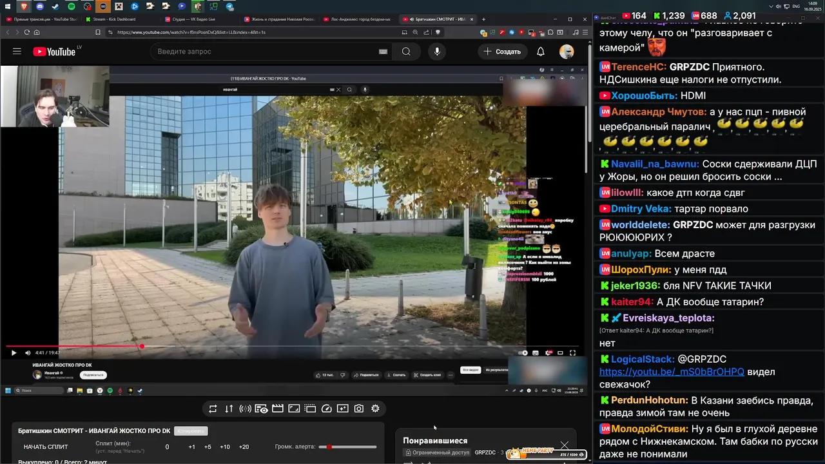Add +20 minutes to split
This screenshot has width=825, height=464.
(x=244, y=447)
